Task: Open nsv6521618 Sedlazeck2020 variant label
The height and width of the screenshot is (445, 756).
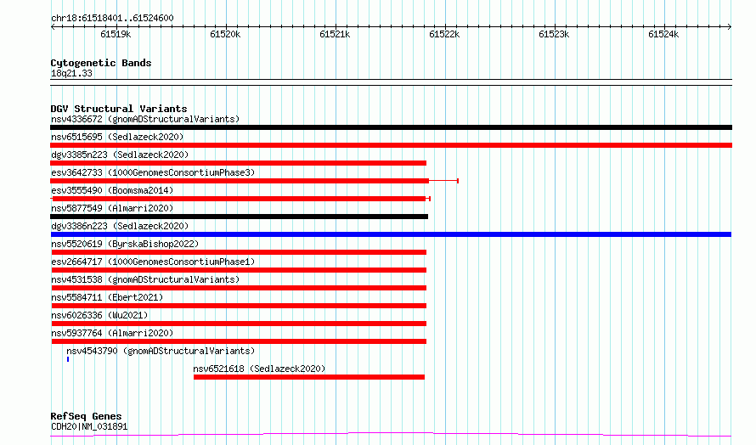Action: pos(259,369)
